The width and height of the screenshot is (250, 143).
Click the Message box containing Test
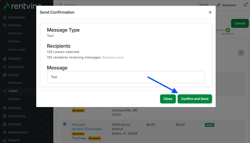pos(126,77)
